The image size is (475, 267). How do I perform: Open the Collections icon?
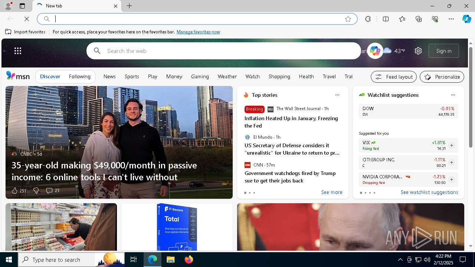coord(419,19)
